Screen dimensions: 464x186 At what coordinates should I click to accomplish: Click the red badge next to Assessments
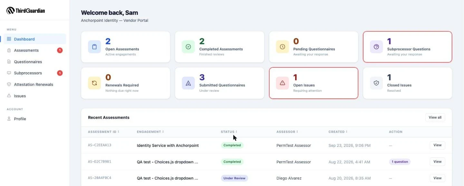(60, 50)
